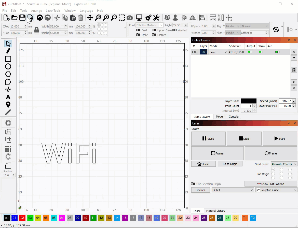Click the Power Max input field
Screen dimensions: 298x228
[x=285, y=106]
